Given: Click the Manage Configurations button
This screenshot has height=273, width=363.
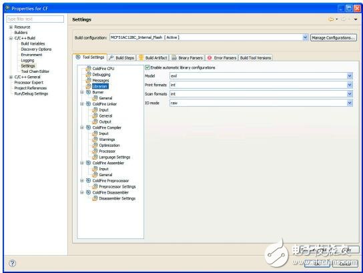Looking at the screenshot, I should coord(334,37).
